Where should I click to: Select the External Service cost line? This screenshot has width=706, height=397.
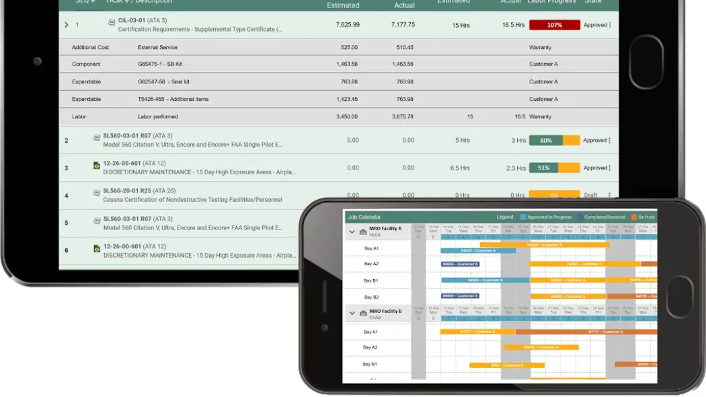point(157,47)
